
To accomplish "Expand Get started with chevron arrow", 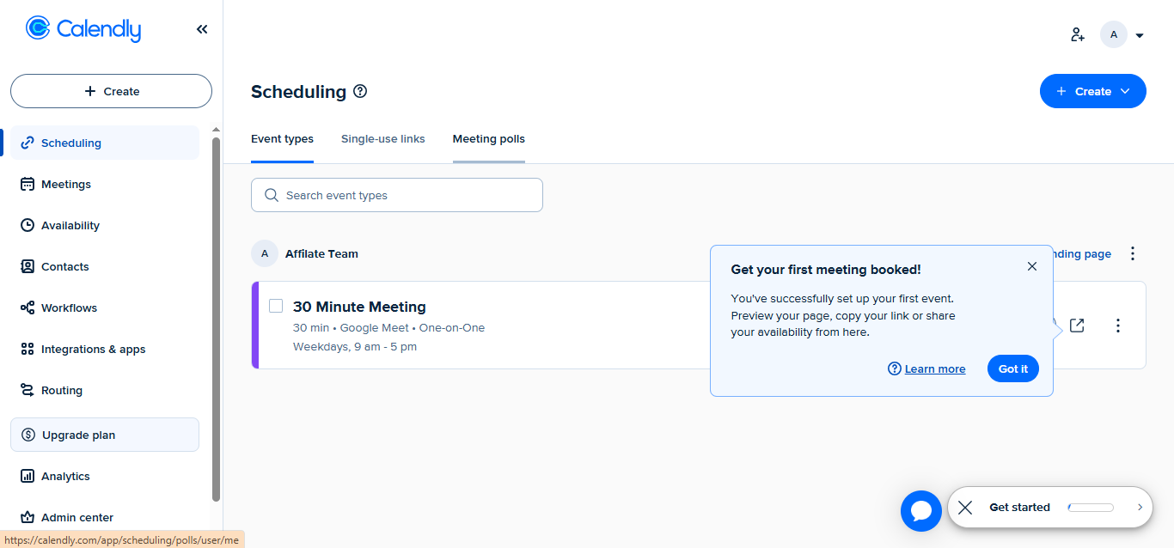I will coord(1140,508).
